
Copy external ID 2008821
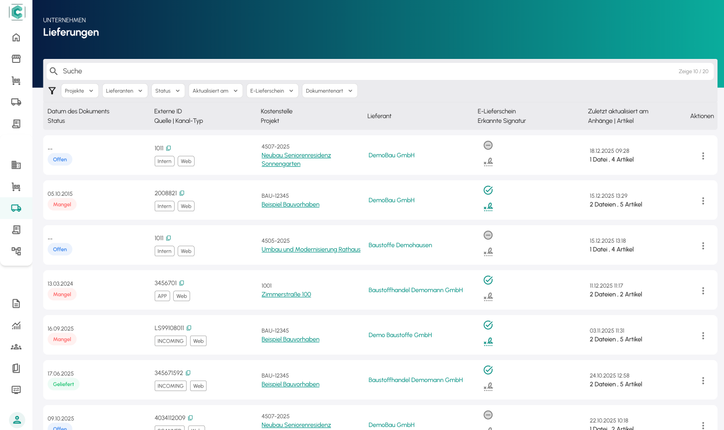point(182,193)
